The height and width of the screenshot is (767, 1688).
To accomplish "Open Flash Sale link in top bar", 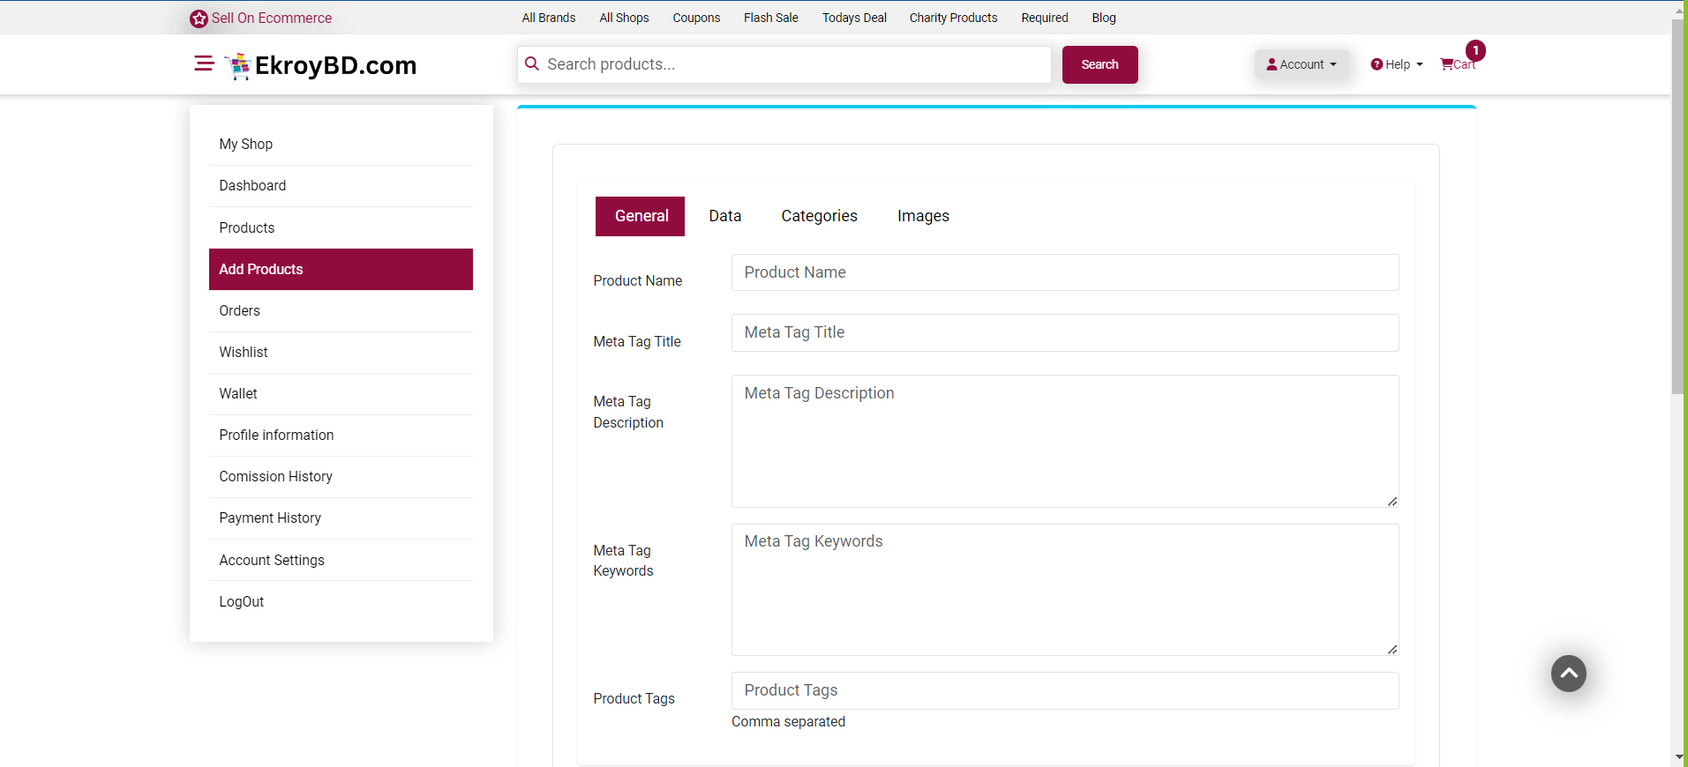I will point(770,18).
